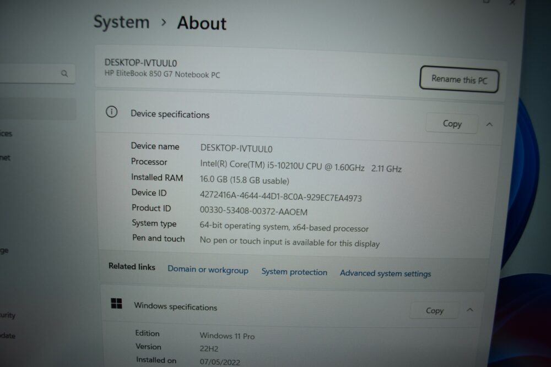Open the Domain or workgroup link
Viewport: 551px width, 367px height.
(208, 270)
